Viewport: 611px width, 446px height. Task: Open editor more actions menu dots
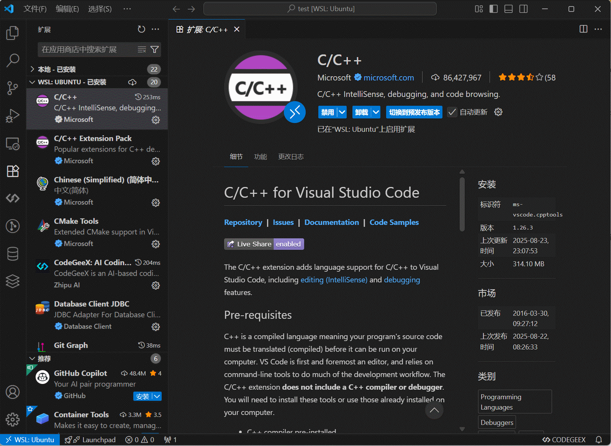(598, 29)
